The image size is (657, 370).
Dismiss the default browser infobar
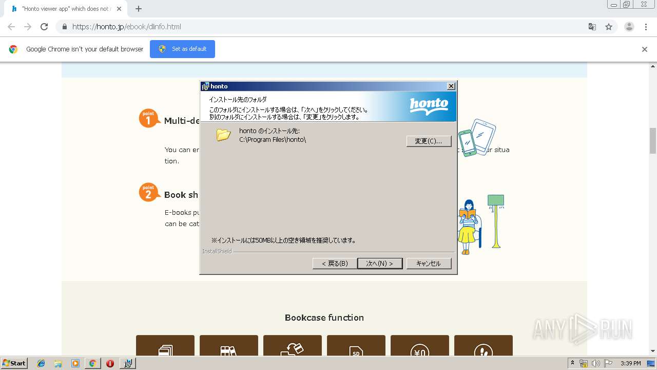[x=645, y=49]
